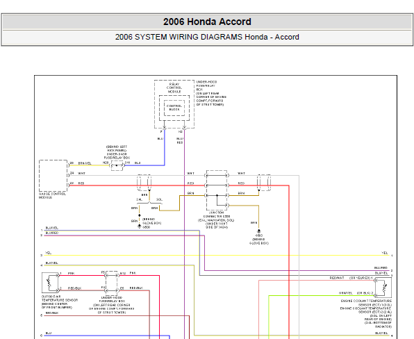Click the YEL label at right line 1
The image size is (414, 339).
click(384, 253)
